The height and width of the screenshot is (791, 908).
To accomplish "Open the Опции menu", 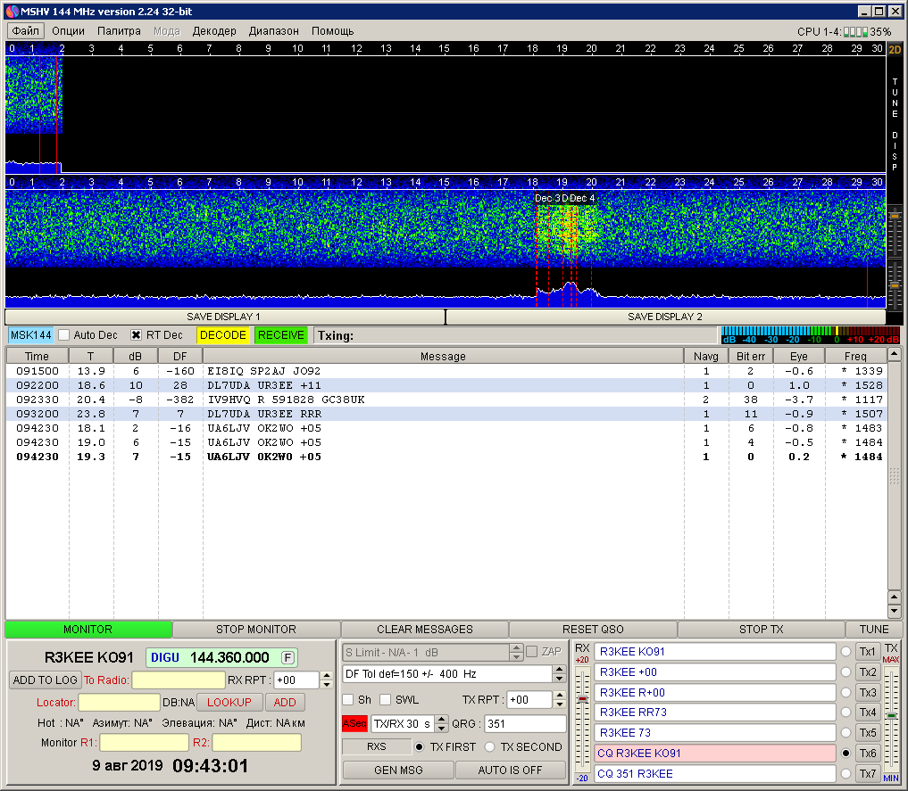I will pos(69,31).
